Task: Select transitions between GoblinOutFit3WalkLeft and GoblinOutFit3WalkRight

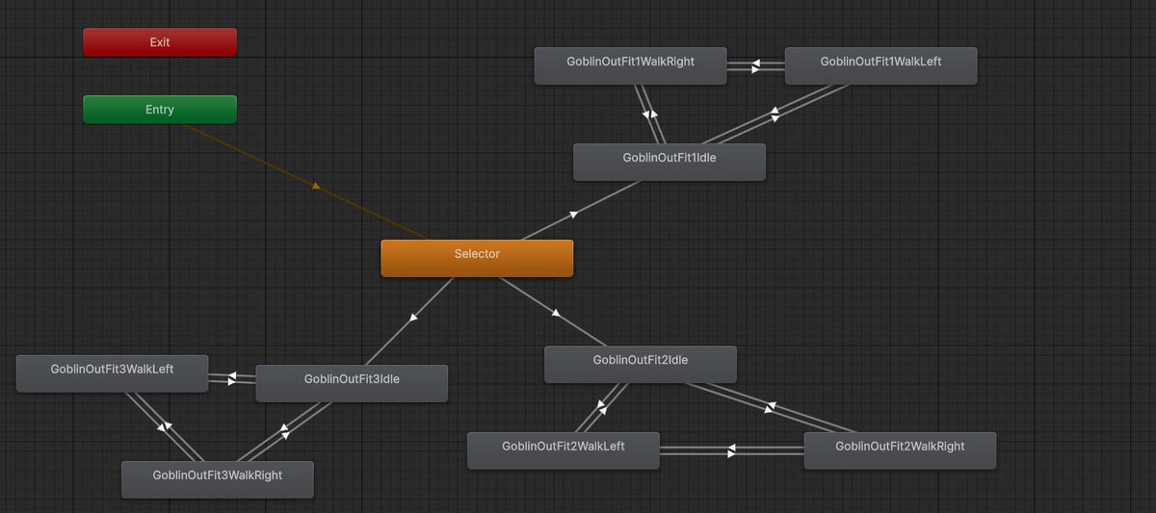Action: pos(165,426)
